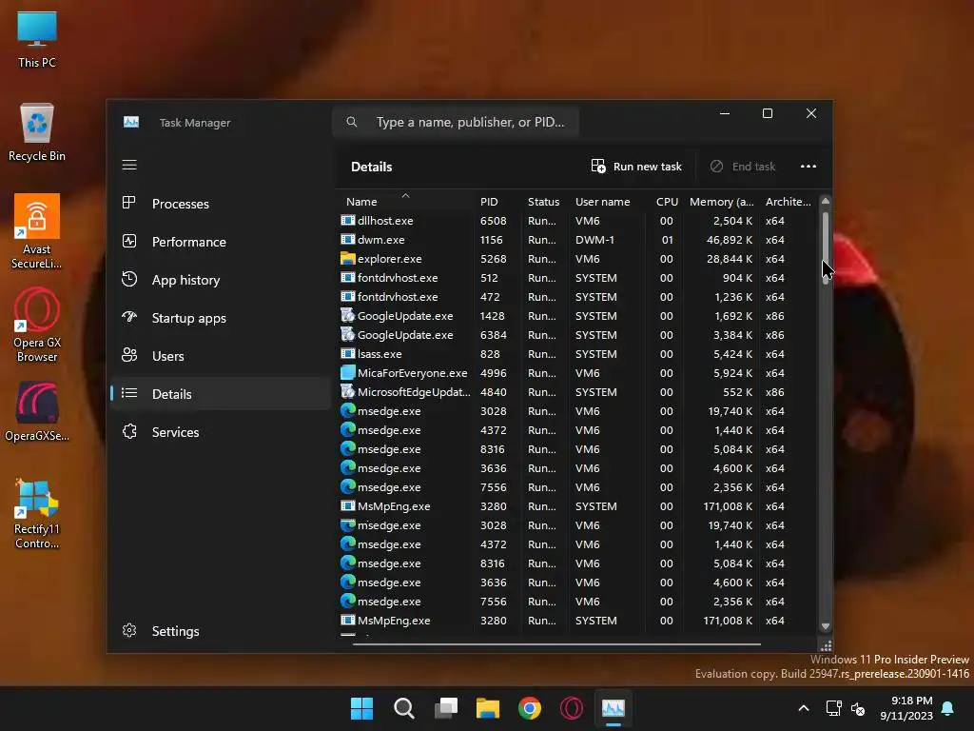Viewport: 974px width, 731px height.
Task: Click the Edge icon for msedge.exe PID 3636 in the upper msedge group
Action: pos(348,468)
